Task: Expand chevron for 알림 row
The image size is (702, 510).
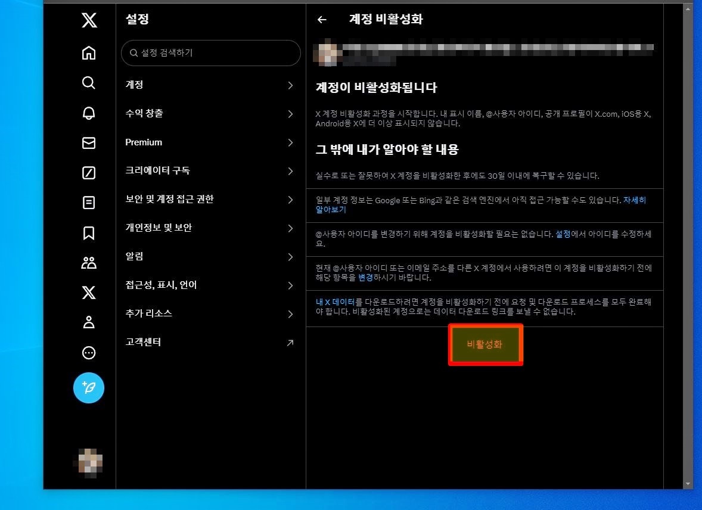Action: click(291, 257)
